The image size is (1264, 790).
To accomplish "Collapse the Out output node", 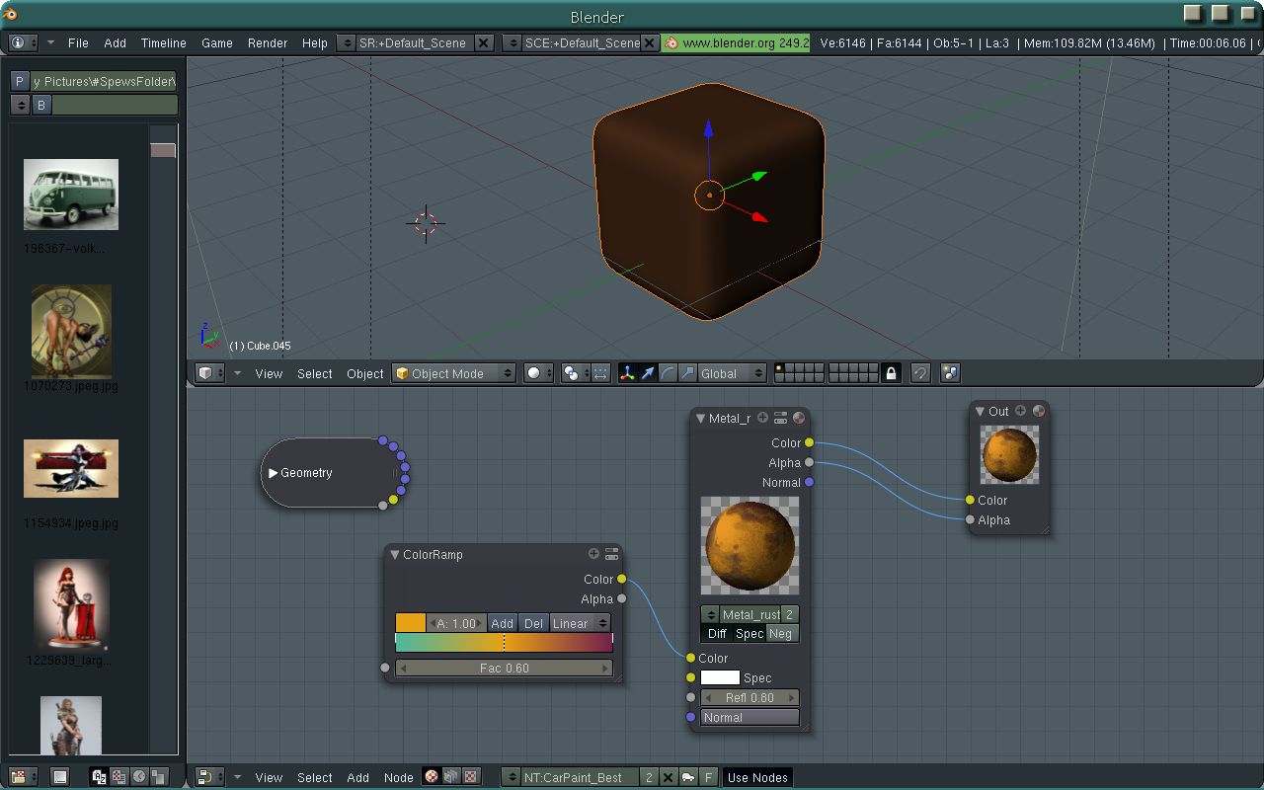I will point(981,412).
